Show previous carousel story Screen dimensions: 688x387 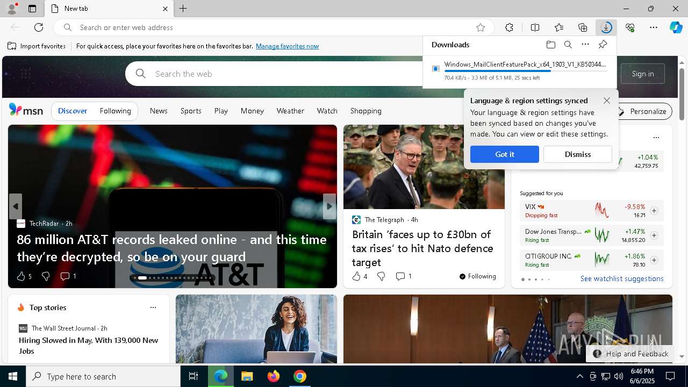(x=16, y=206)
